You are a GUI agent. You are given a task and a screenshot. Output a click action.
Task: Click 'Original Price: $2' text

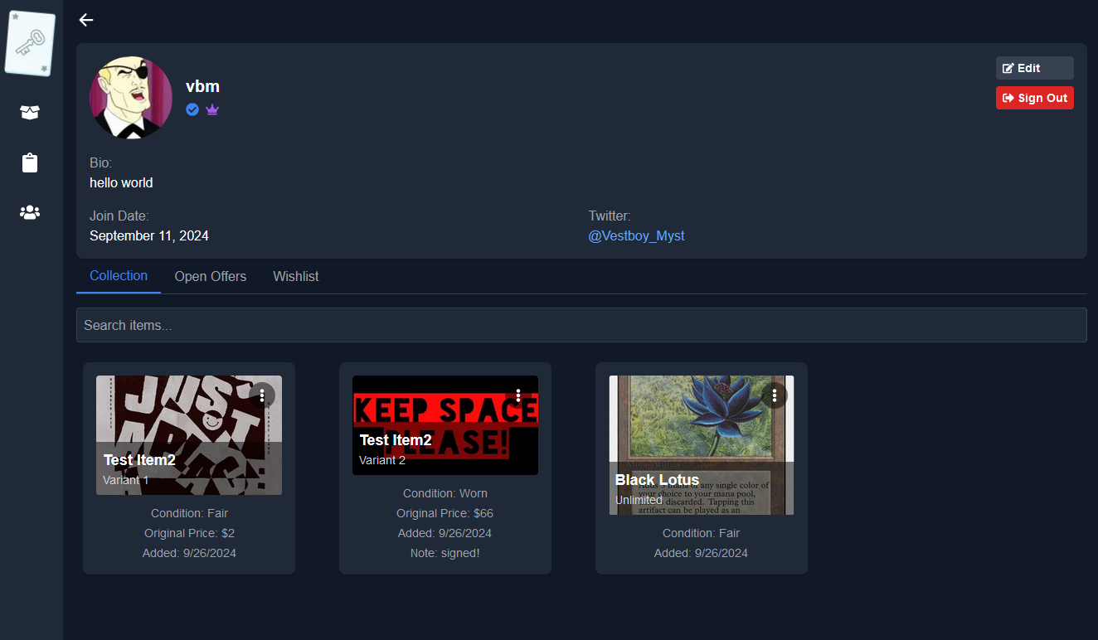point(189,533)
